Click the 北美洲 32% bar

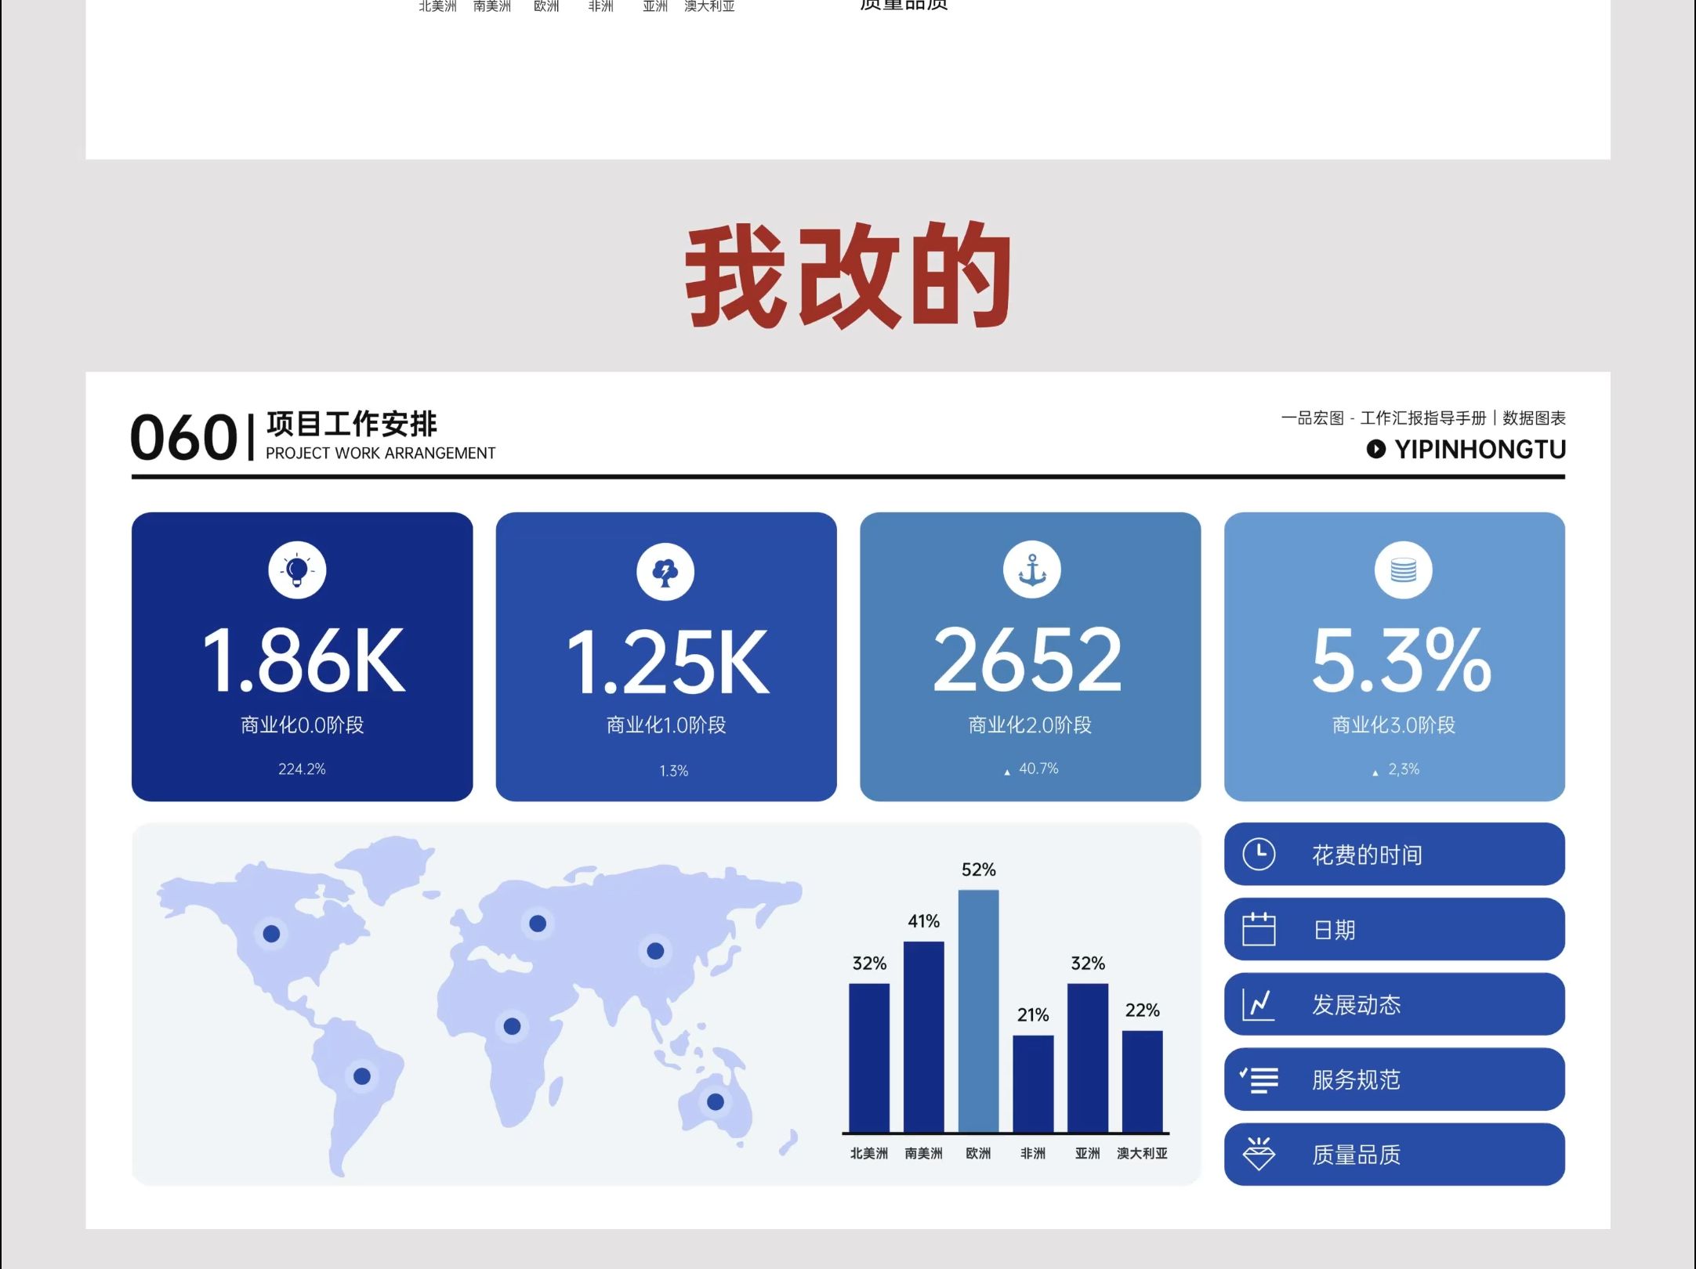tap(869, 1057)
